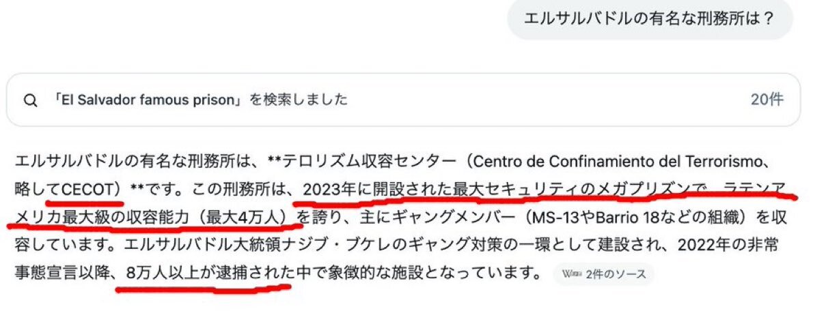
Task: Click the magnifier icon in search box
Action: pyautogui.click(x=31, y=100)
